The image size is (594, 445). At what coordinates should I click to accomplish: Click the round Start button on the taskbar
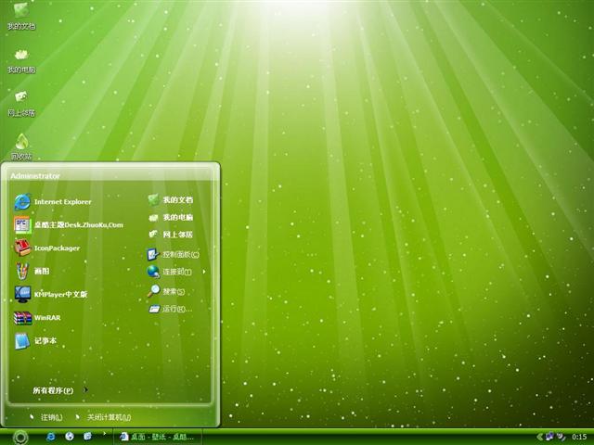(20, 437)
